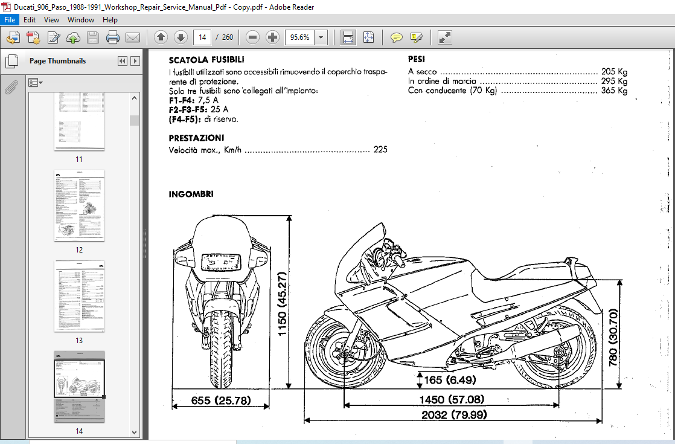Image resolution: width=675 pixels, height=444 pixels.
Task: Click the Page Thumbnails panel icon
Action: point(11,61)
